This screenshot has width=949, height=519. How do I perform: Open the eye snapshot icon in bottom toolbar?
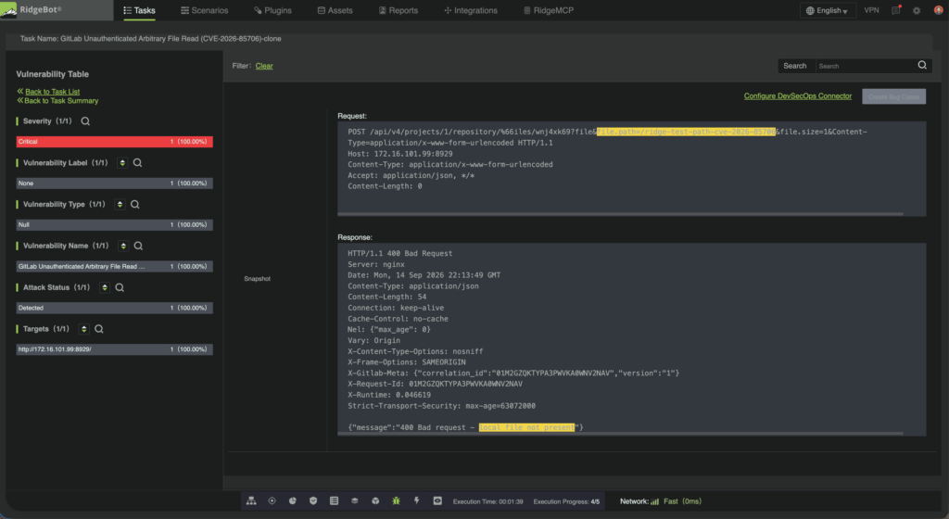[x=437, y=500]
